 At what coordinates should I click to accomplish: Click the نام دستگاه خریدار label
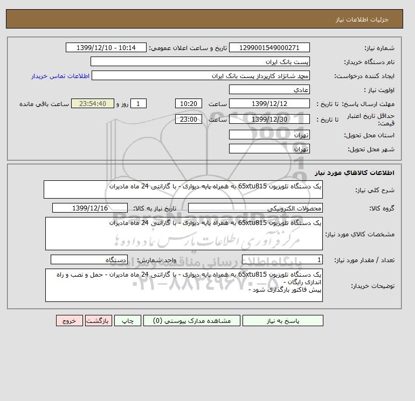tap(369, 62)
